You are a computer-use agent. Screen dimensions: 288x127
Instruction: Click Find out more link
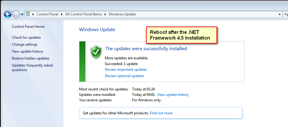[161, 113]
